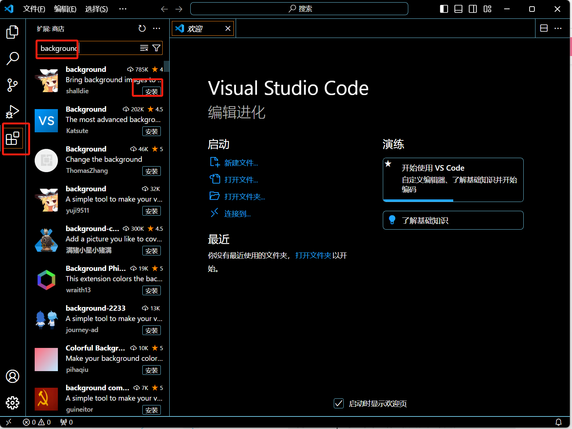
Task: Click the New File icon beside 新建文件
Action: [215, 162]
